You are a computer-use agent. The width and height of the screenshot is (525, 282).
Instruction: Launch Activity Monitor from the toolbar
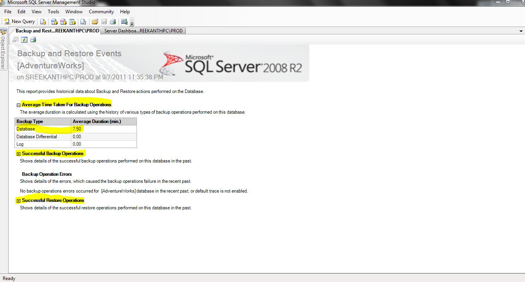click(x=124, y=21)
